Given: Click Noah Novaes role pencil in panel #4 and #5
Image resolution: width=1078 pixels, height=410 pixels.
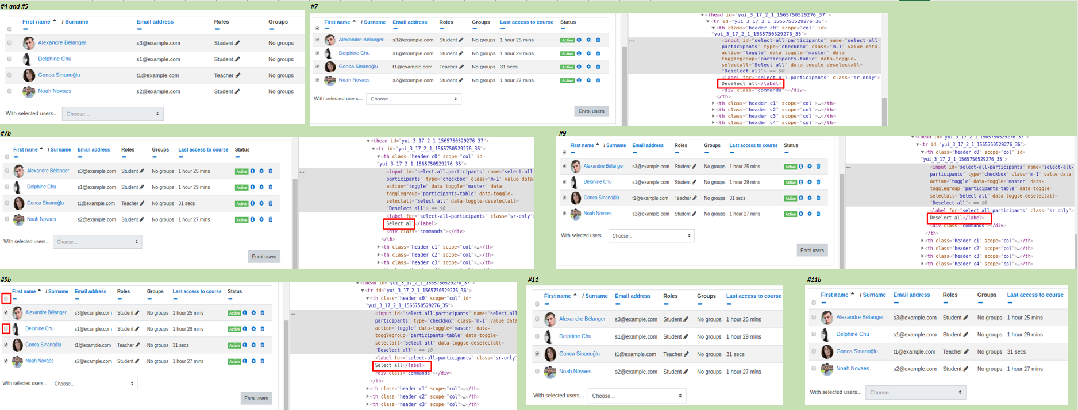Looking at the screenshot, I should click(x=237, y=91).
